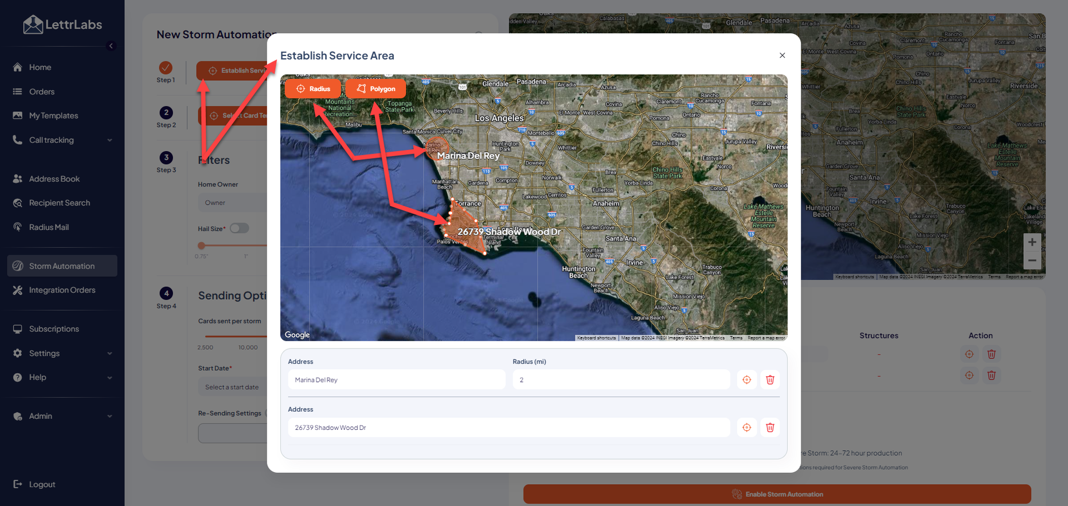Viewport: 1068px width, 506px height.
Task: Choose the Radius drawing tool
Action: tap(313, 89)
